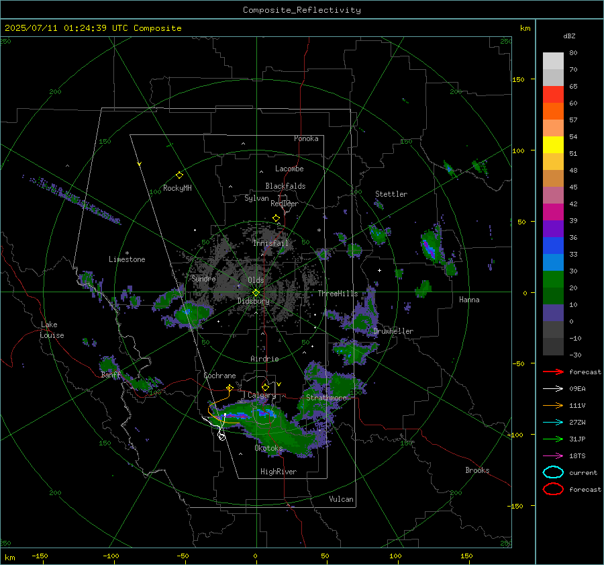Click the Stettler label

pyautogui.click(x=391, y=194)
